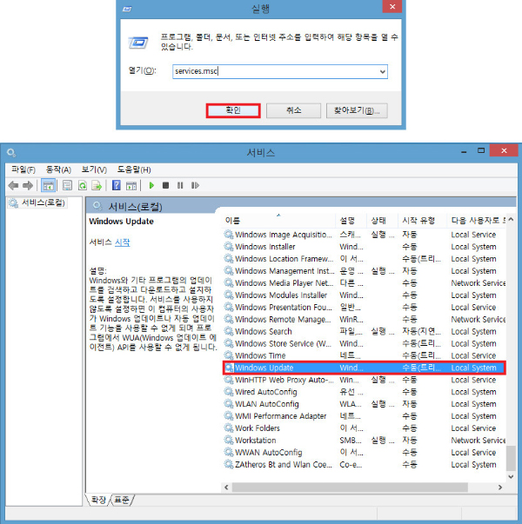The image size is (522, 524).
Task: Select Windows Presentation Fou... service
Action: point(365,307)
